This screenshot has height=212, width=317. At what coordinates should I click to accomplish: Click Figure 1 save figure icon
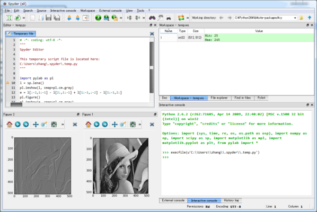(x=133, y=125)
